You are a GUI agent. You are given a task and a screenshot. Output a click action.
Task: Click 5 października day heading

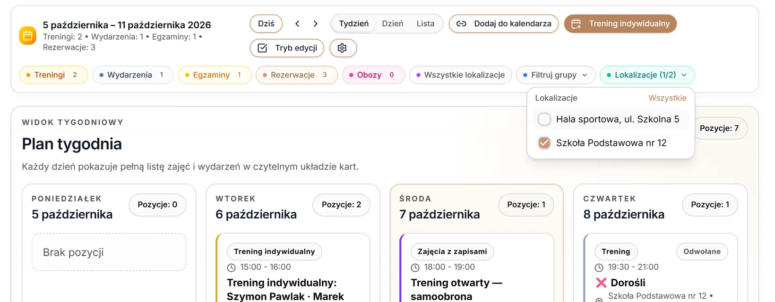(72, 215)
